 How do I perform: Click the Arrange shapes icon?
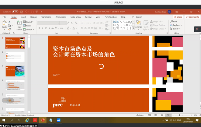138,25
